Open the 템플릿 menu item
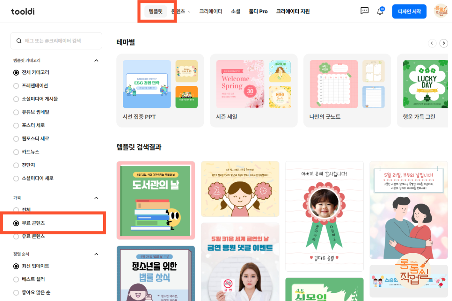 coord(157,11)
